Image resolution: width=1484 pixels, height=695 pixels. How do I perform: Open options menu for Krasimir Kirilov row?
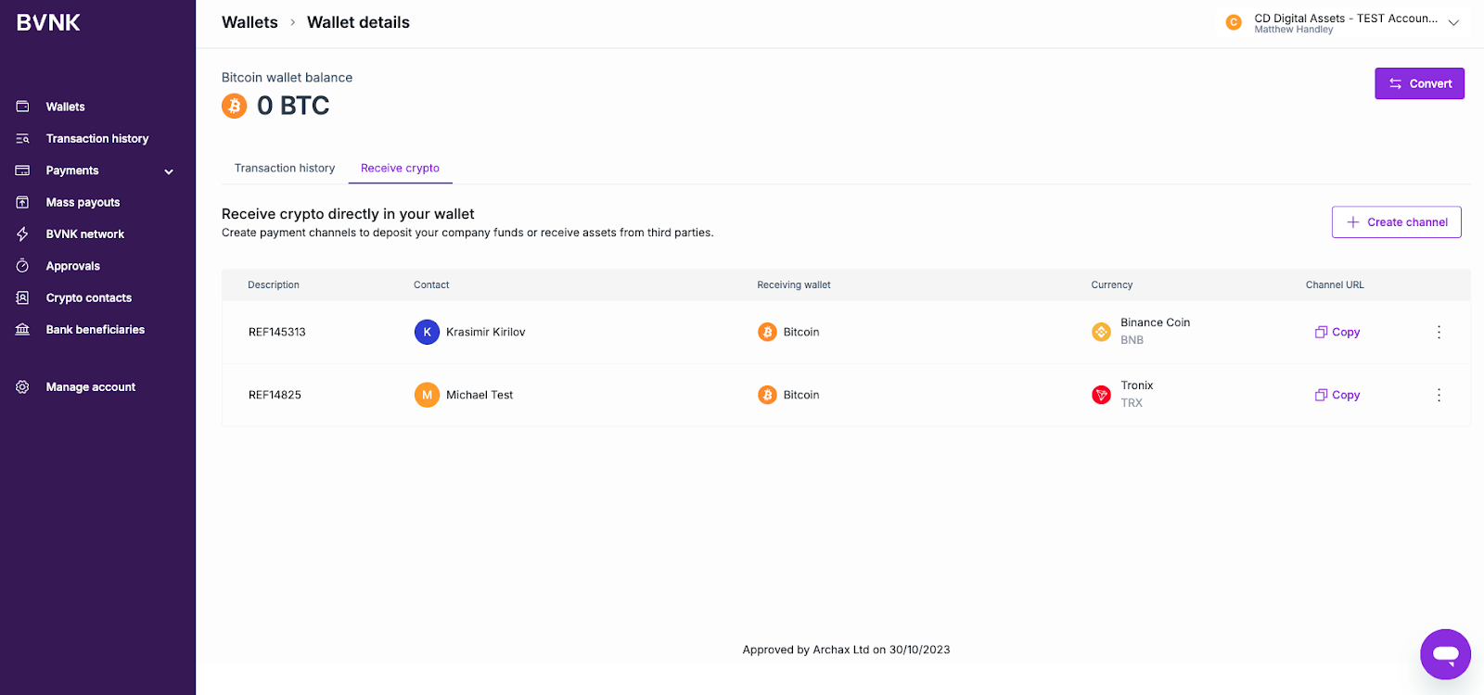[1439, 332]
